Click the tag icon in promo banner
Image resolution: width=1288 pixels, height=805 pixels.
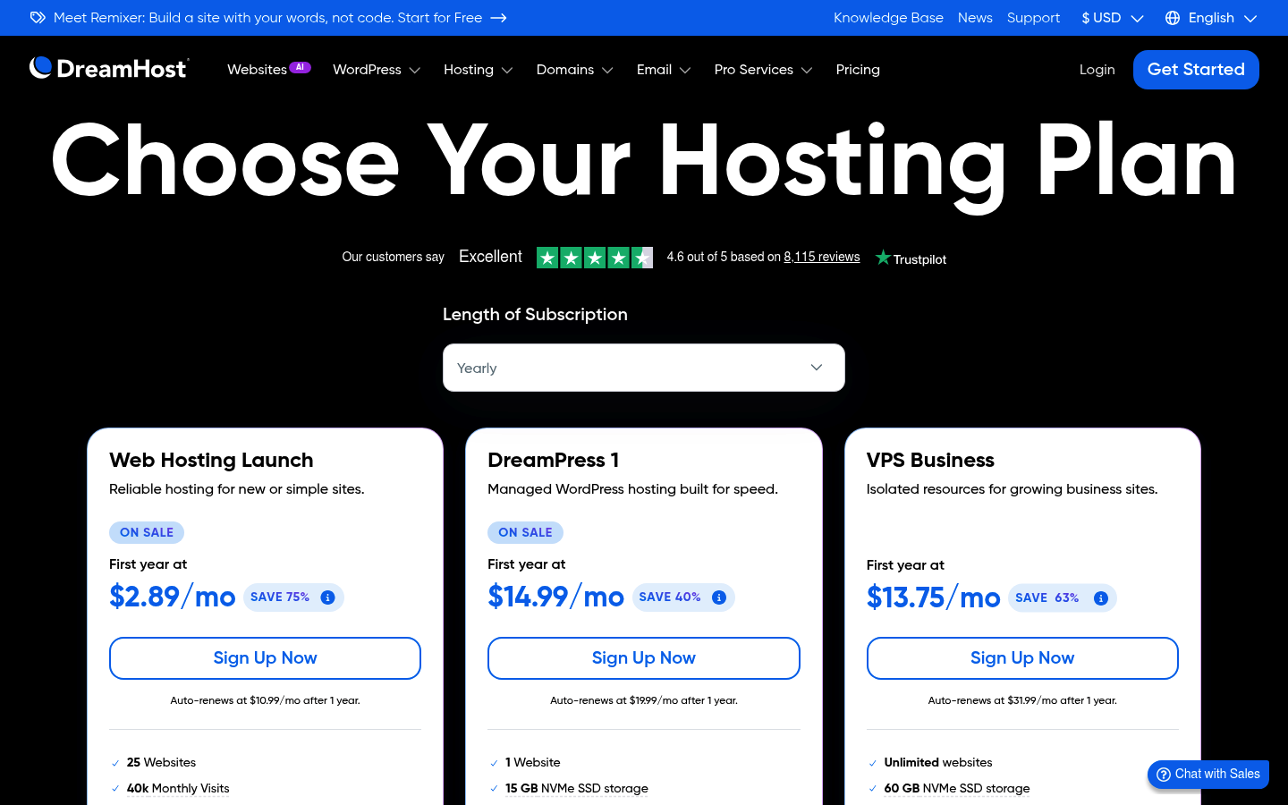click(x=38, y=18)
